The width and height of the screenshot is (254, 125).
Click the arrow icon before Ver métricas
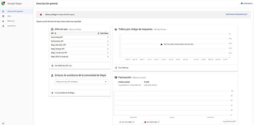coord(116,68)
